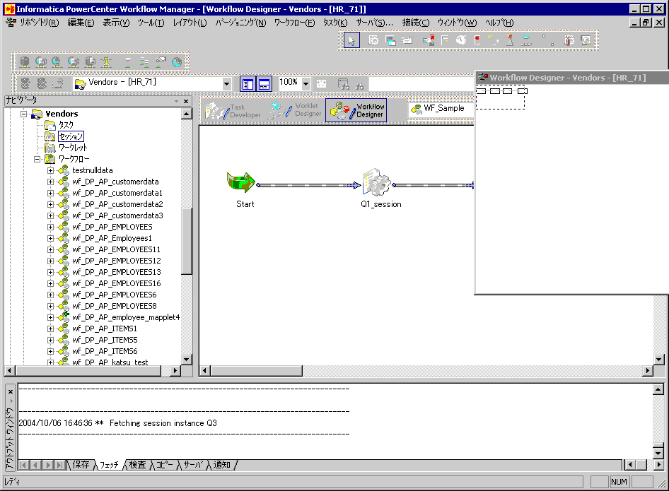This screenshot has width=669, height=491.
Task: Close the Navigator panel with X
Action: tap(186, 101)
